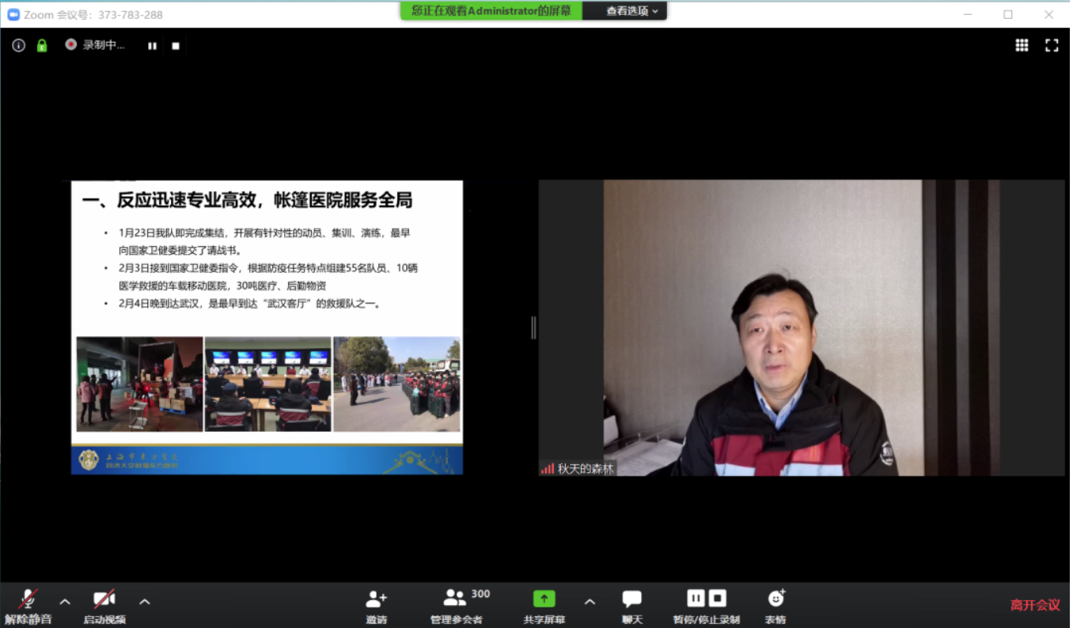This screenshot has width=1073, height=628.
Task: Expand share screen options arrow
Action: 590,602
